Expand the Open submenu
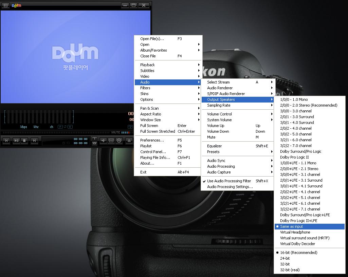 point(168,44)
